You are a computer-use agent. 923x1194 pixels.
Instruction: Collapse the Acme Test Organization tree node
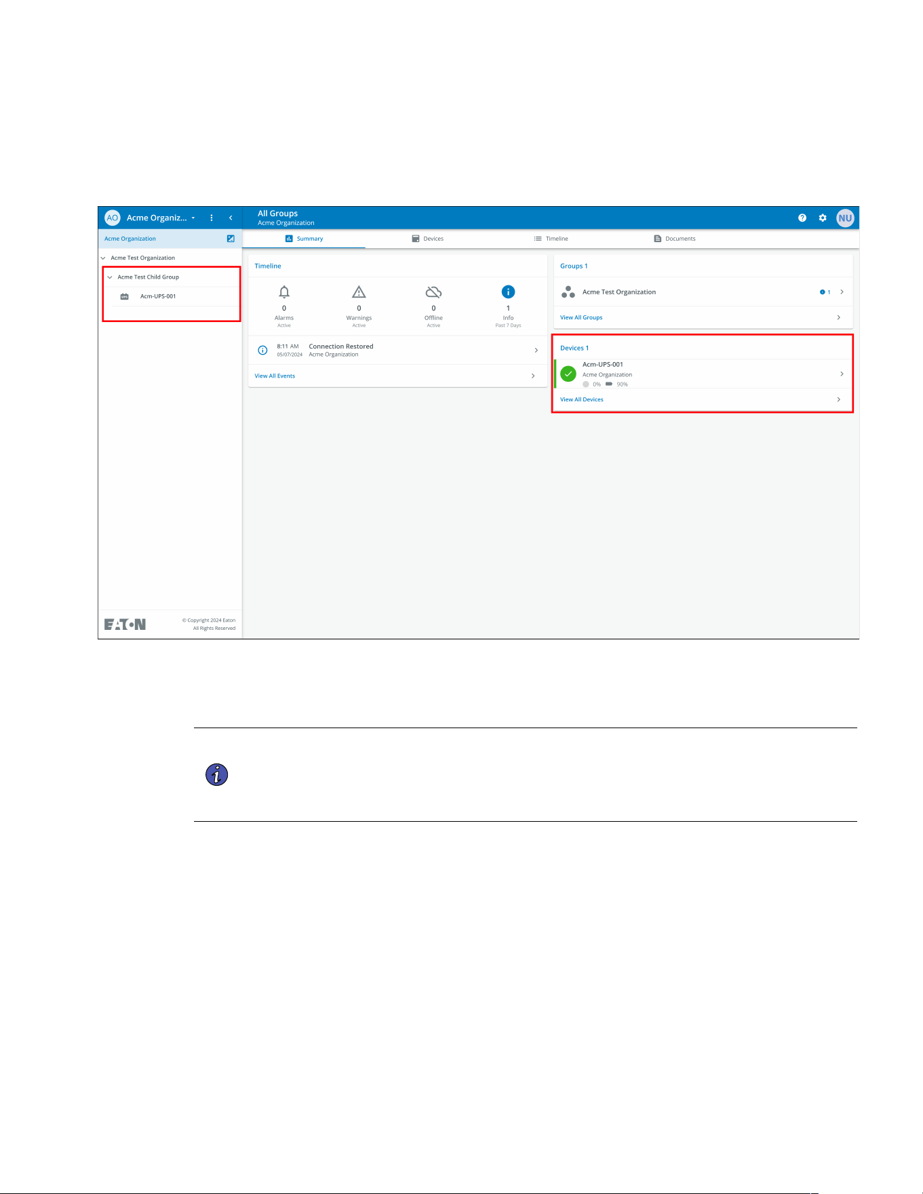103,258
